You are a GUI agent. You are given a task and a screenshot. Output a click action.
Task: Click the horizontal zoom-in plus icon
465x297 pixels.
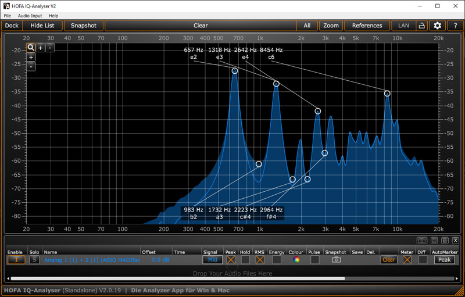[41, 48]
